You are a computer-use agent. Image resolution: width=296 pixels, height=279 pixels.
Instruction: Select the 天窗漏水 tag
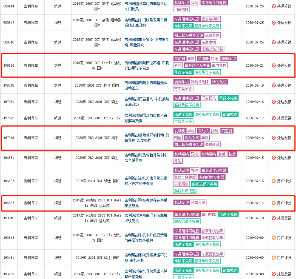click(x=181, y=184)
